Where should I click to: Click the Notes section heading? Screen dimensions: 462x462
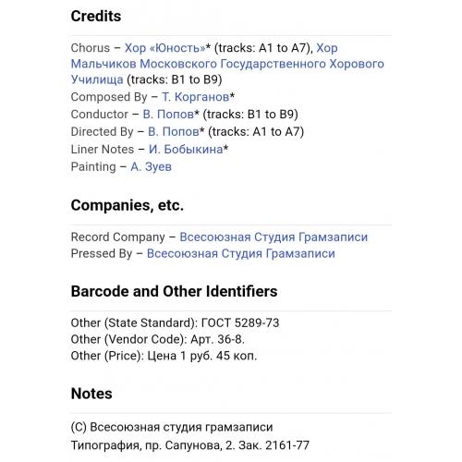pyautogui.click(x=91, y=394)
